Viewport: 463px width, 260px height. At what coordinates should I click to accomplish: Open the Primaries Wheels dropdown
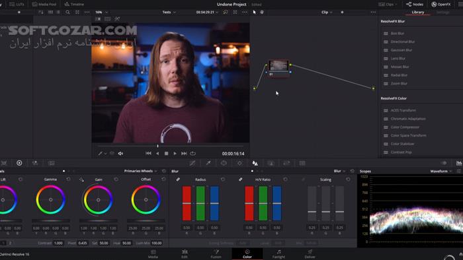point(140,171)
